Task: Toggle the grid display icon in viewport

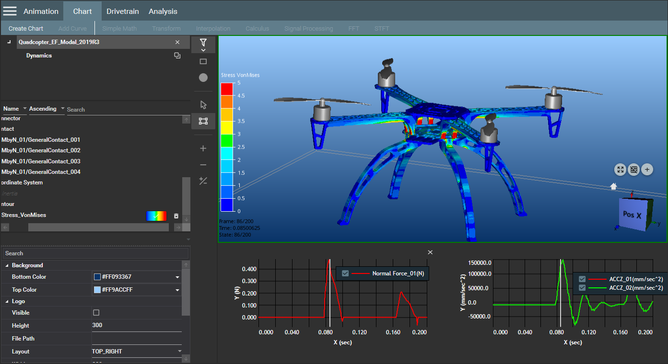Action: click(x=633, y=169)
